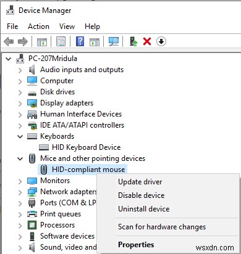Screen dimensions: 241x254
Task: Click the HID-compliant mouse icon
Action: [x=44, y=170]
